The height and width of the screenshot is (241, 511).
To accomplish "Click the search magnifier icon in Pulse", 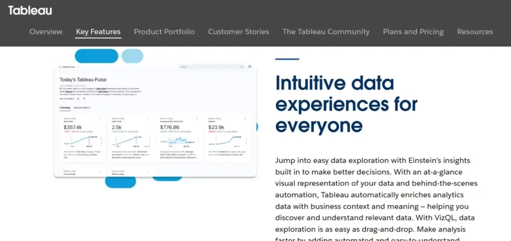I will point(242,67).
